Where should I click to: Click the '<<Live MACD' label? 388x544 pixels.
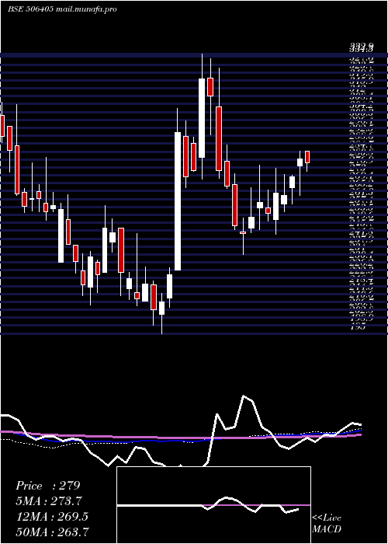[327, 524]
